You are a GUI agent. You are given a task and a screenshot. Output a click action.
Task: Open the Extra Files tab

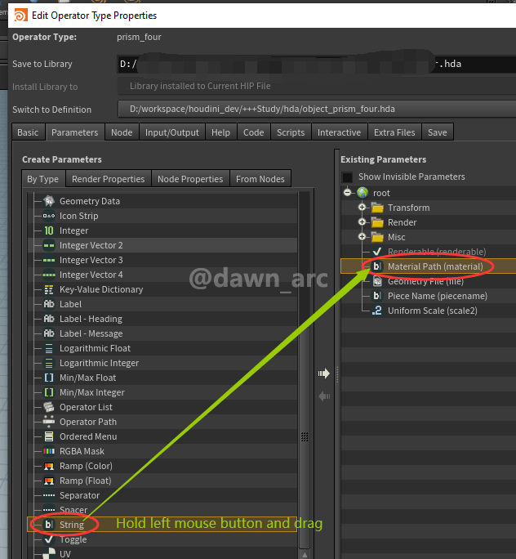[394, 132]
